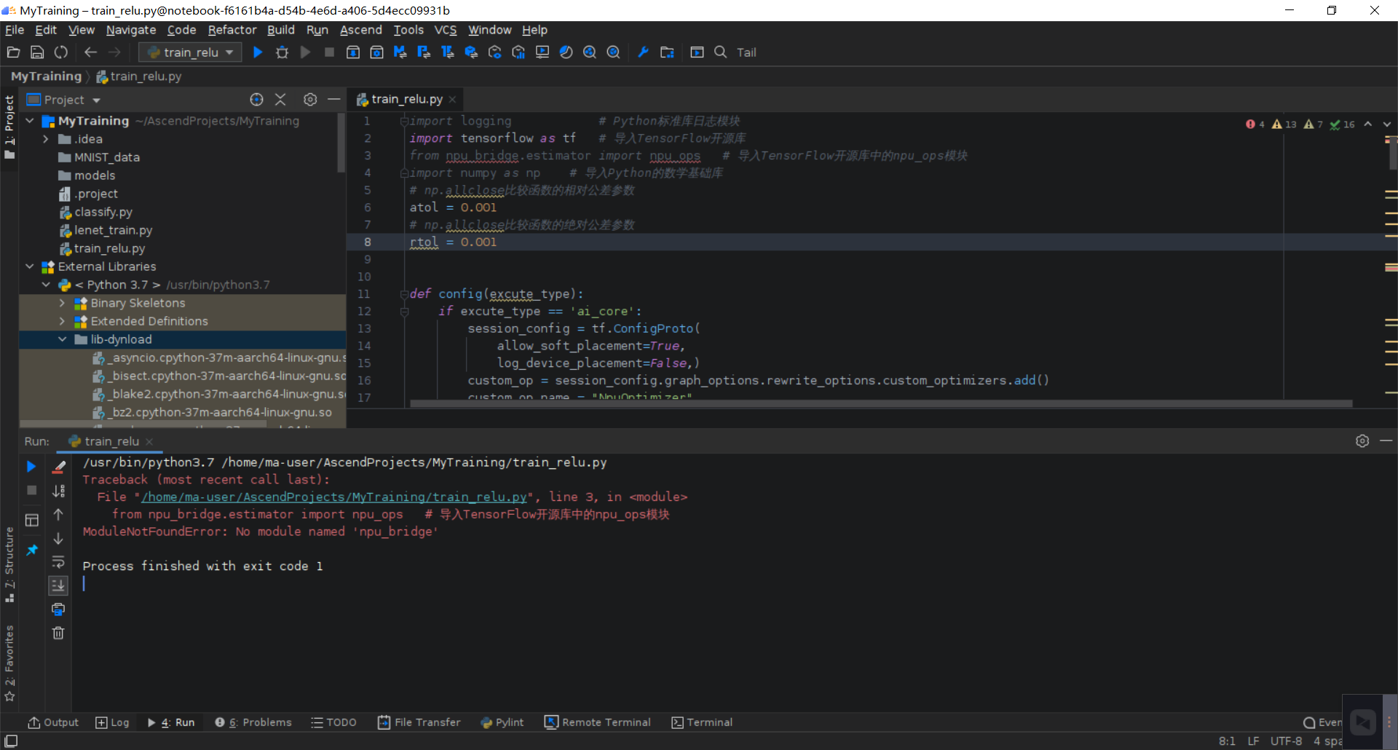Toggle the Structure side tool window
Image resolution: width=1398 pixels, height=750 pixels.
coord(9,565)
